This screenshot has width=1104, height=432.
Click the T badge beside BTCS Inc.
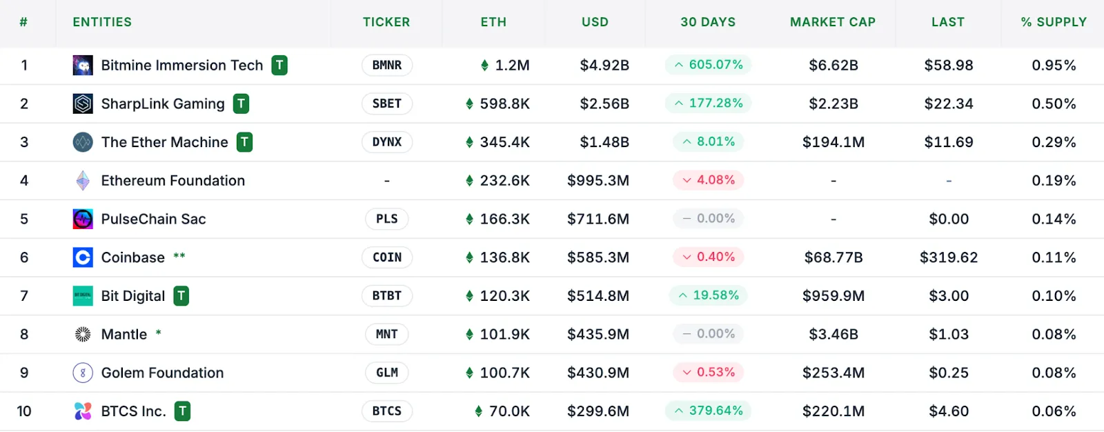pyautogui.click(x=182, y=411)
